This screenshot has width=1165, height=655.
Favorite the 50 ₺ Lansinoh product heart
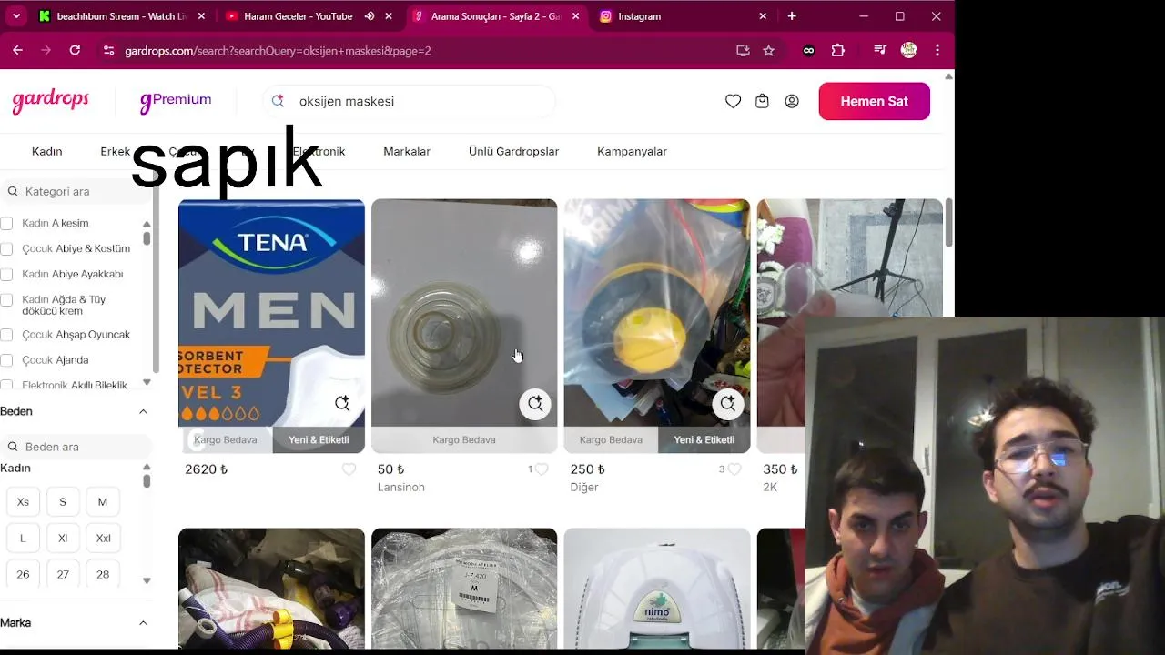[542, 469]
